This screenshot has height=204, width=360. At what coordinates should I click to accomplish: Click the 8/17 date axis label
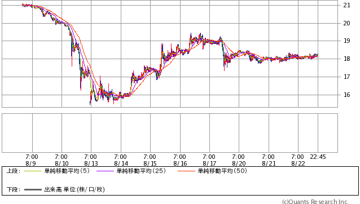(x=209, y=163)
